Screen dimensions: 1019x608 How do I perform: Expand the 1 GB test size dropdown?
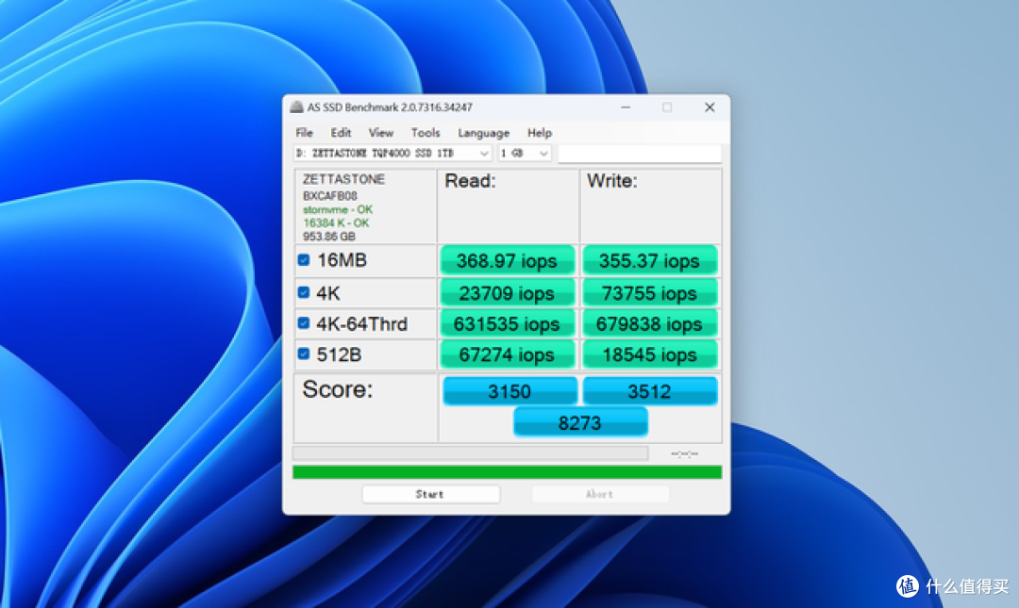543,154
